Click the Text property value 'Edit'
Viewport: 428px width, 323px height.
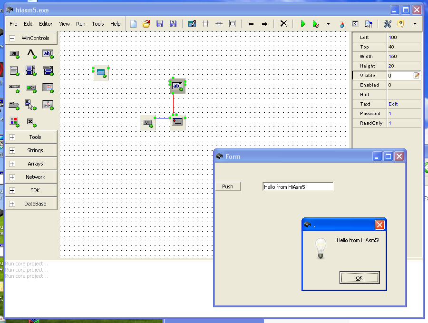pos(393,104)
